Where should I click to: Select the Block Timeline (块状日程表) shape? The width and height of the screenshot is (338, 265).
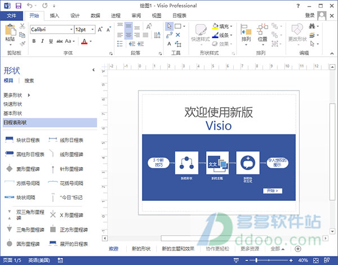click(22, 140)
